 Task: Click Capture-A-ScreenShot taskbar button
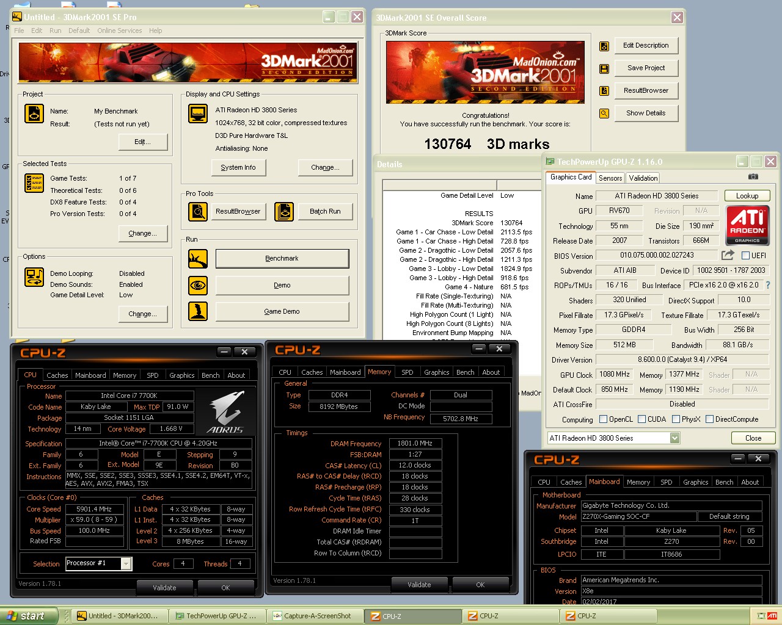(315, 616)
